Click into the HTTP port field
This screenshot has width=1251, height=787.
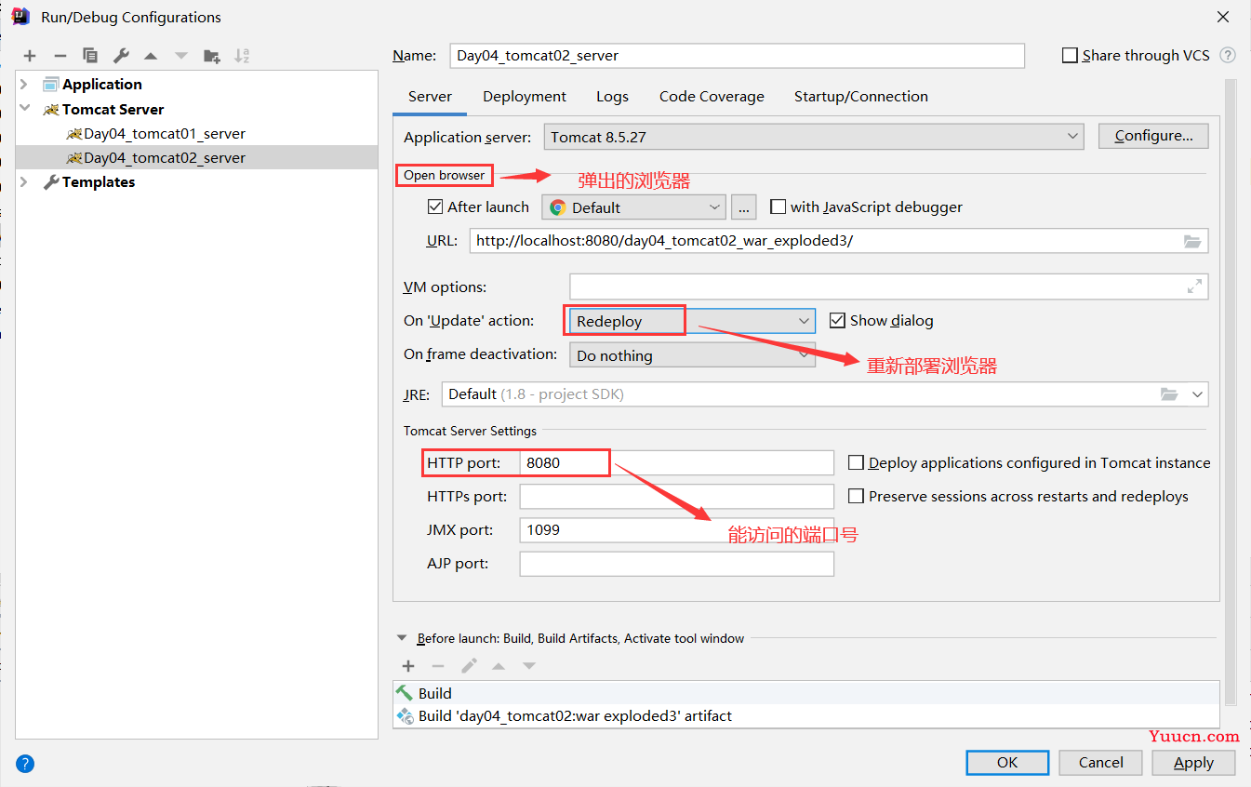676,463
